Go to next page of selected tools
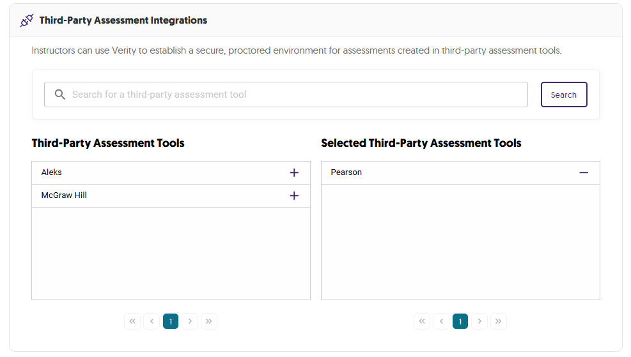The image size is (631, 357). (x=479, y=321)
